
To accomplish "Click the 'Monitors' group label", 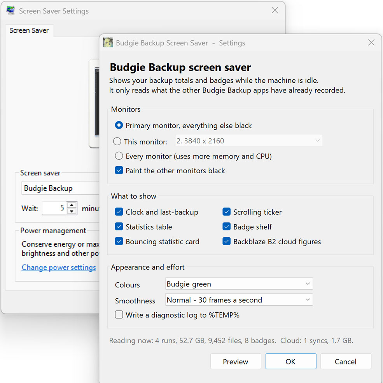I will [126, 109].
